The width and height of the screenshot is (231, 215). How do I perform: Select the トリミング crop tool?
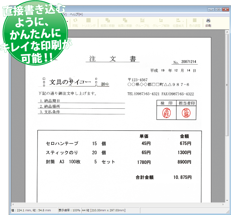[x=88, y=22]
